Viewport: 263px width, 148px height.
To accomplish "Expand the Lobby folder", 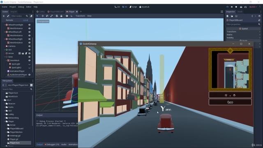I will pos(5,114).
